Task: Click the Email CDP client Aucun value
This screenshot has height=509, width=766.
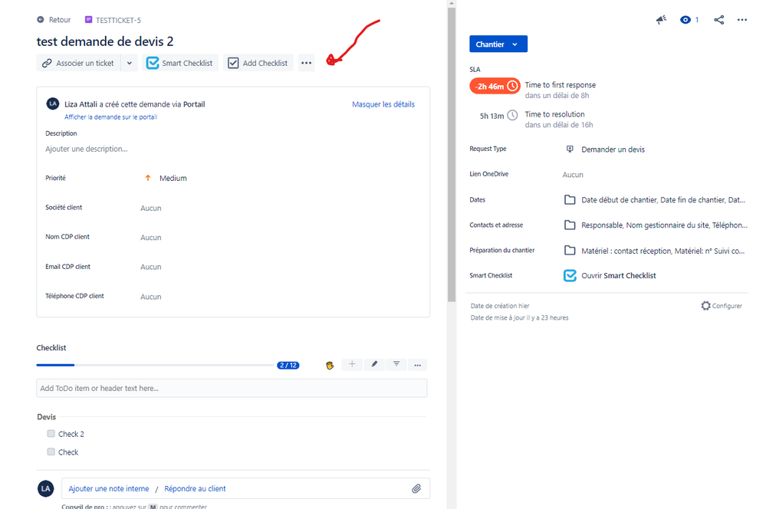Action: click(x=151, y=267)
